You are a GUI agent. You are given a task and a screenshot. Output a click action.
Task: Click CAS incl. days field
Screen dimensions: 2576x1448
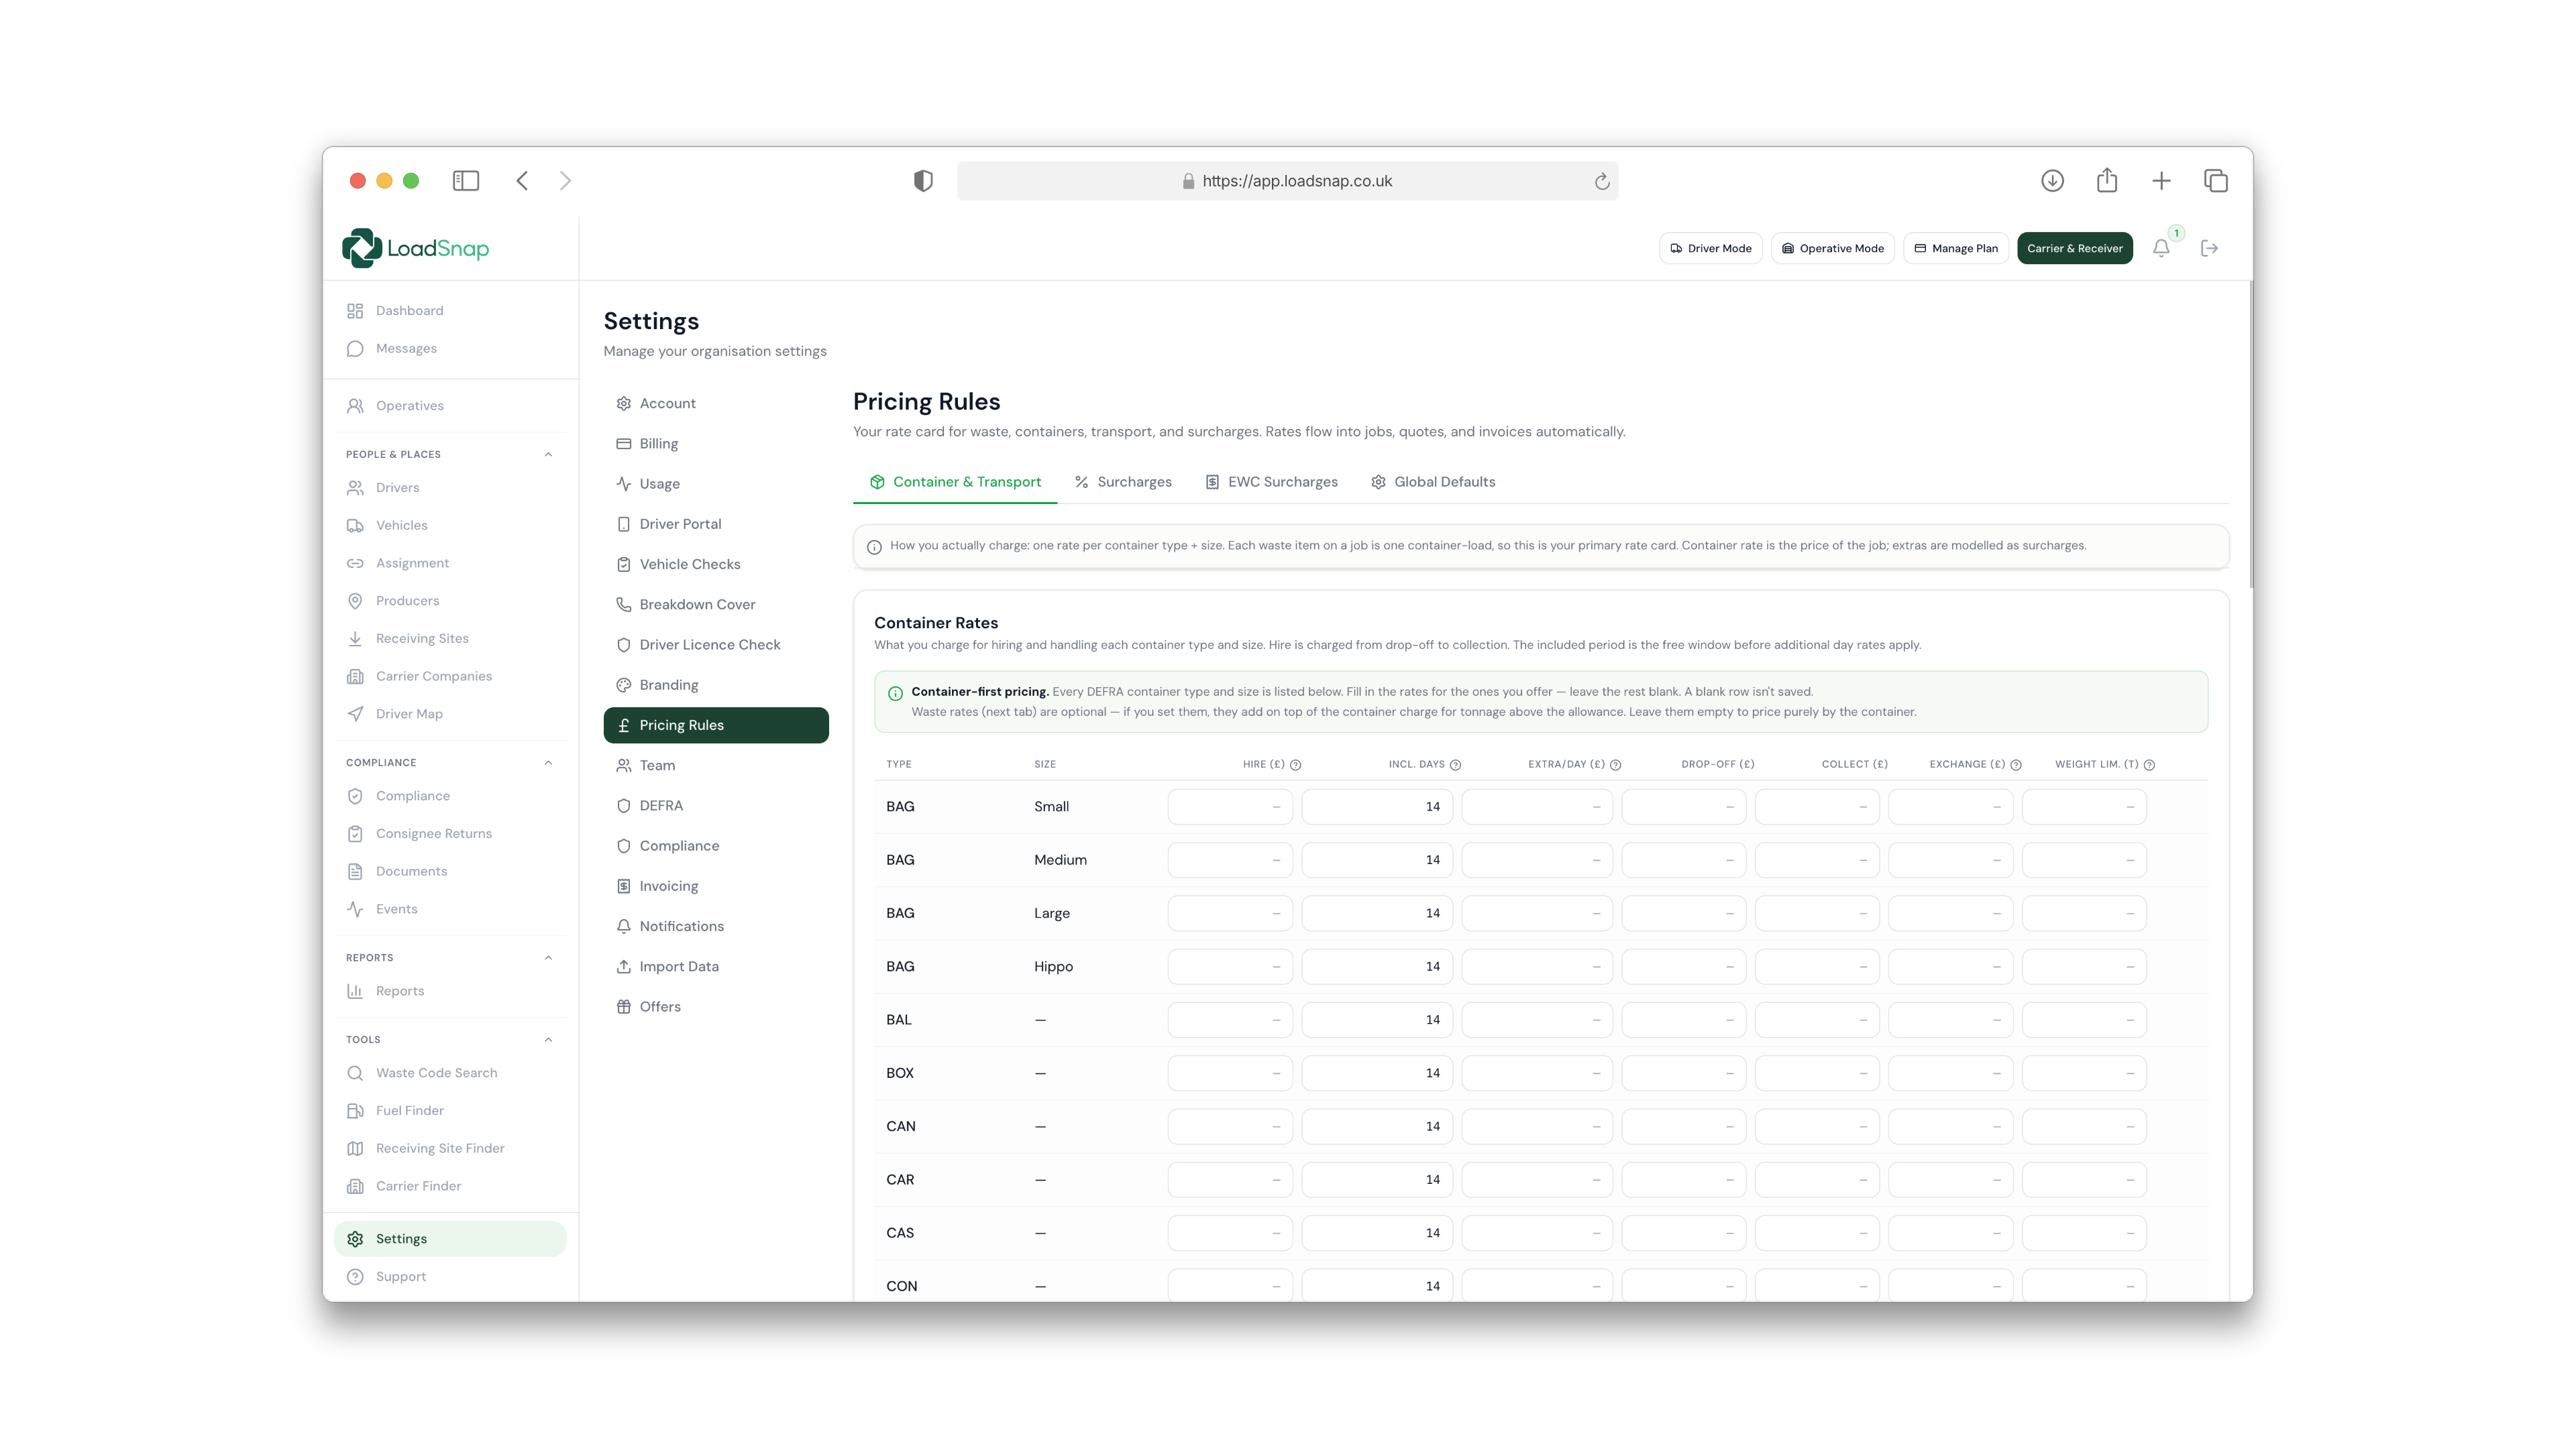pyautogui.click(x=1377, y=1233)
